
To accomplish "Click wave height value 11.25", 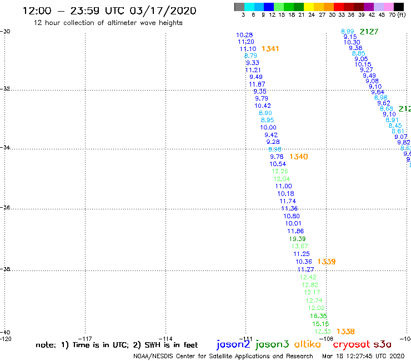I will coord(302,254).
